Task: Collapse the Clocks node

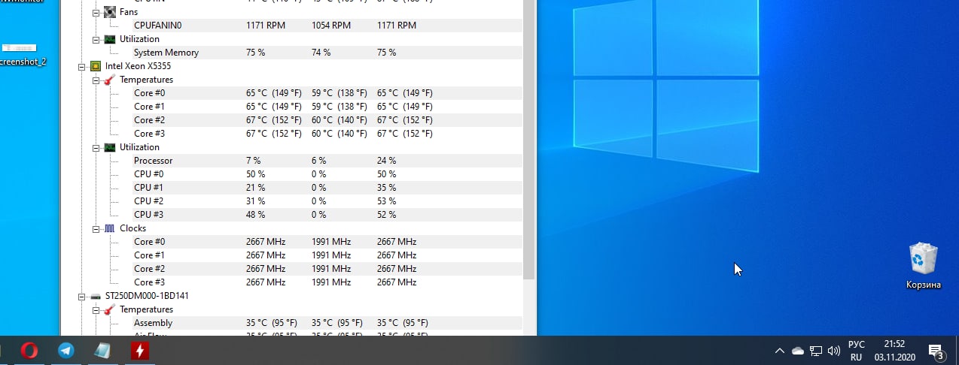Action: point(96,228)
